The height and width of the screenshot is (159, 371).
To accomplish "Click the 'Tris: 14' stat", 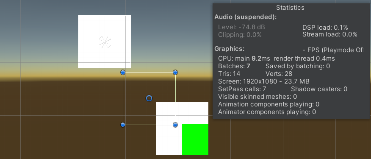I will pos(229,74).
